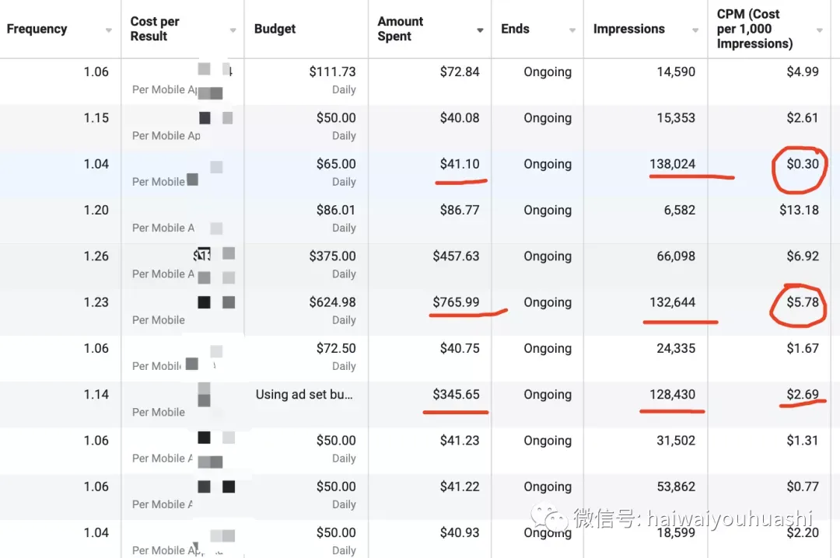Click the CPM column sort arrow
This screenshot has height=558, width=840.
tap(820, 30)
